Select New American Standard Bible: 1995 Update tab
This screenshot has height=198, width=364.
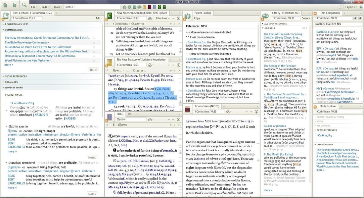(x=142, y=13)
